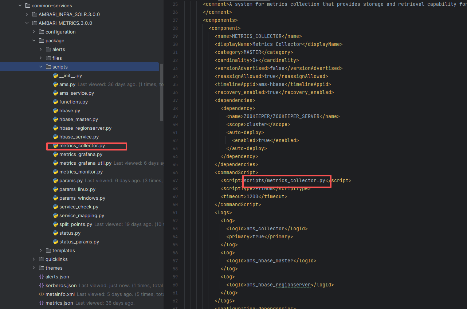467x309 pixels.
Task: Click the Python icon of ams_service.py
Action: click(55, 93)
